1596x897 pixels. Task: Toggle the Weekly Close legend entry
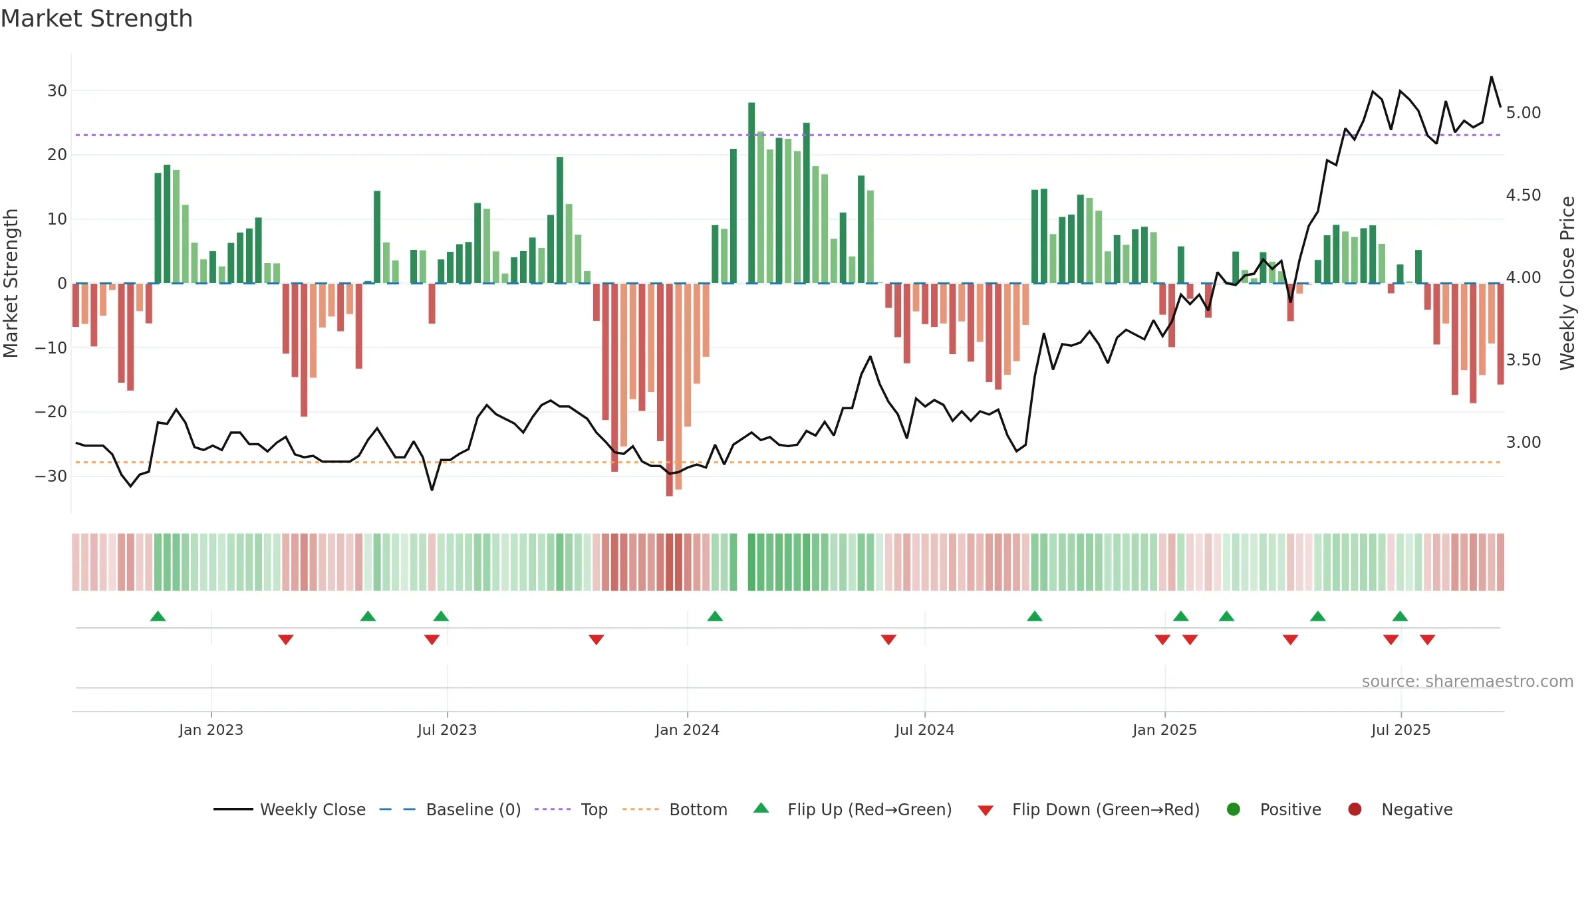point(289,809)
